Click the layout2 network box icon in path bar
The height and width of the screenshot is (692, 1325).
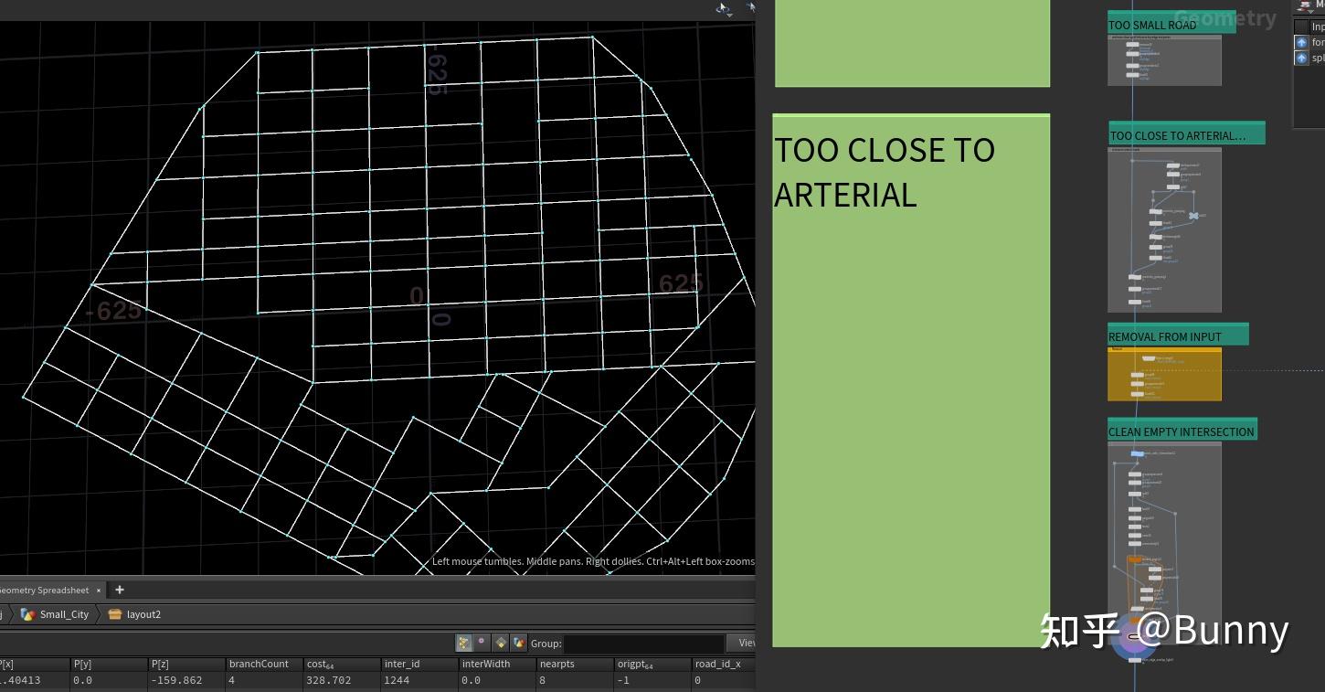[x=117, y=614]
